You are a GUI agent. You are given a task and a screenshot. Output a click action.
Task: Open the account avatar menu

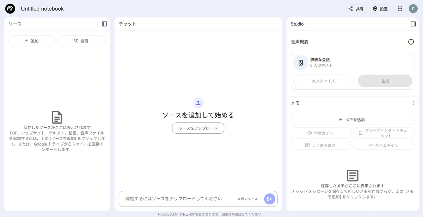(x=413, y=9)
